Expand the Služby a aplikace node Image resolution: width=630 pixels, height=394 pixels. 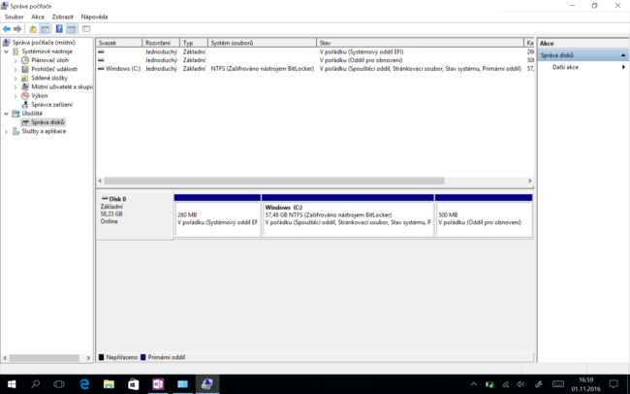6,132
